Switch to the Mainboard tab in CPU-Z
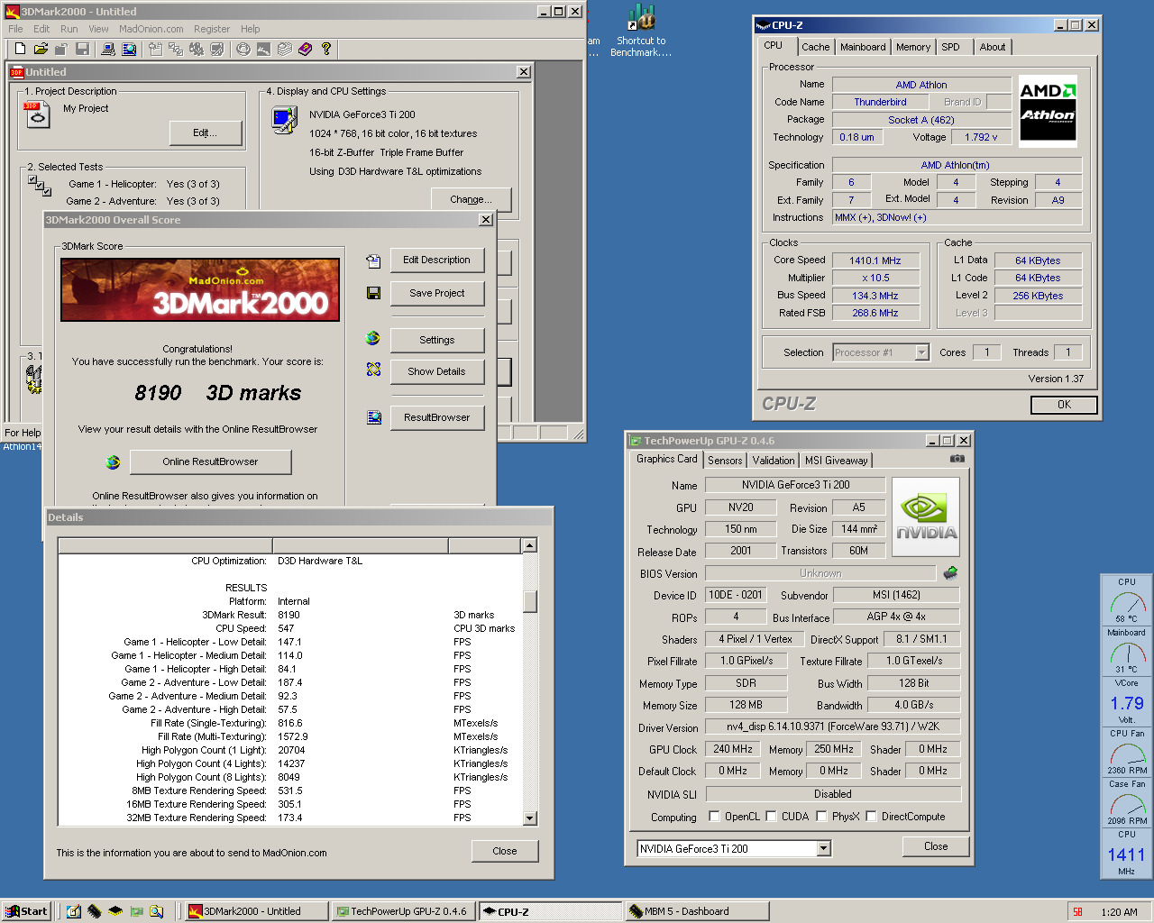The height and width of the screenshot is (923, 1154). coord(862,47)
